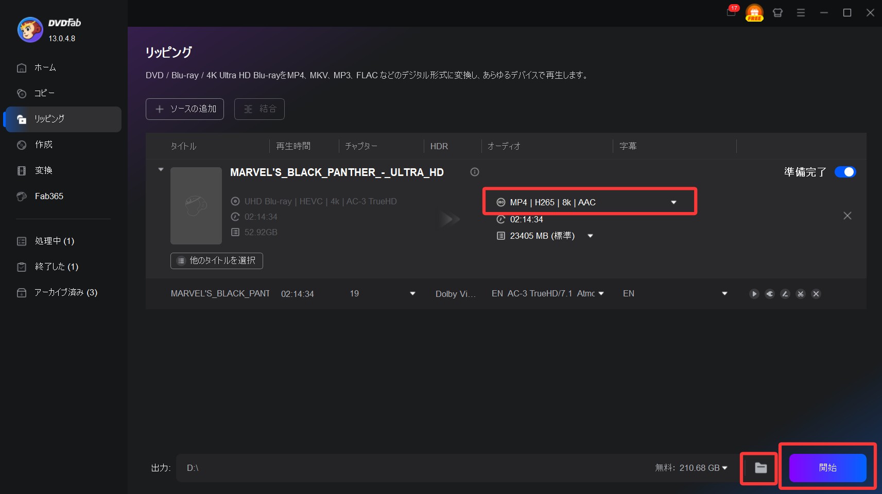Image resolution: width=882 pixels, height=494 pixels.
Task: Open the trim scissors icon
Action: pyautogui.click(x=801, y=294)
